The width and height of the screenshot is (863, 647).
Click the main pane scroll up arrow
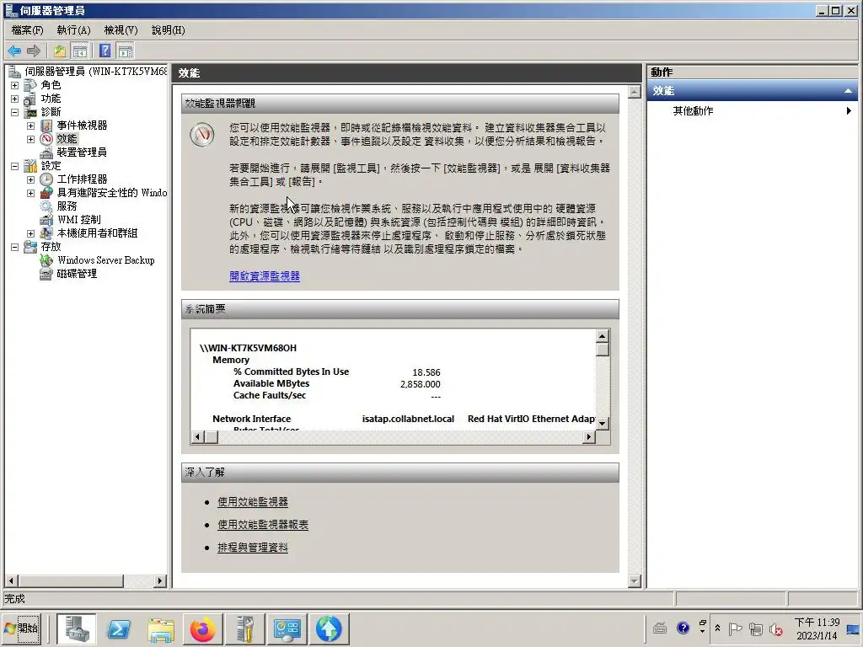point(634,92)
